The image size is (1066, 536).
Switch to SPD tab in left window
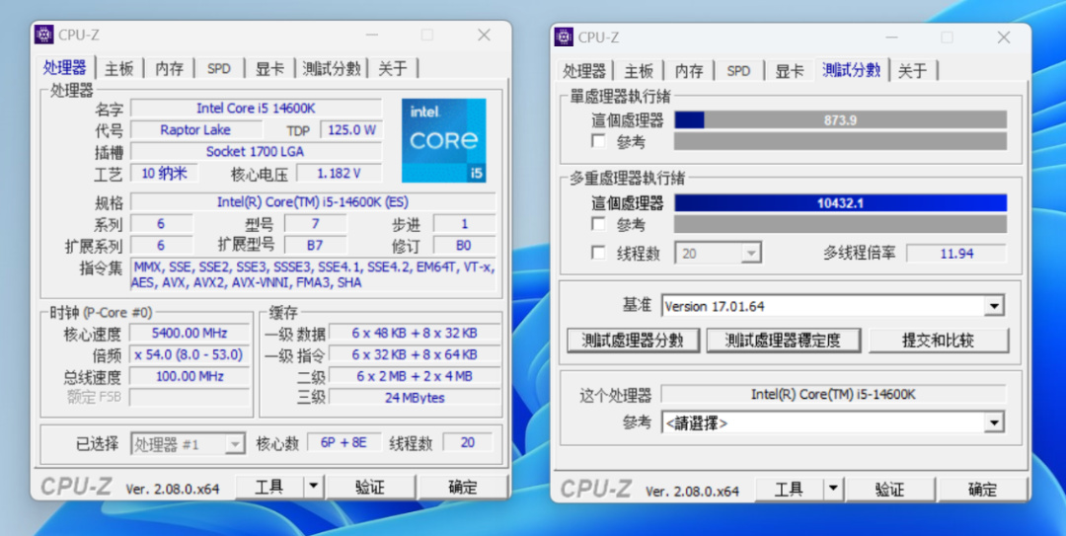[219, 69]
